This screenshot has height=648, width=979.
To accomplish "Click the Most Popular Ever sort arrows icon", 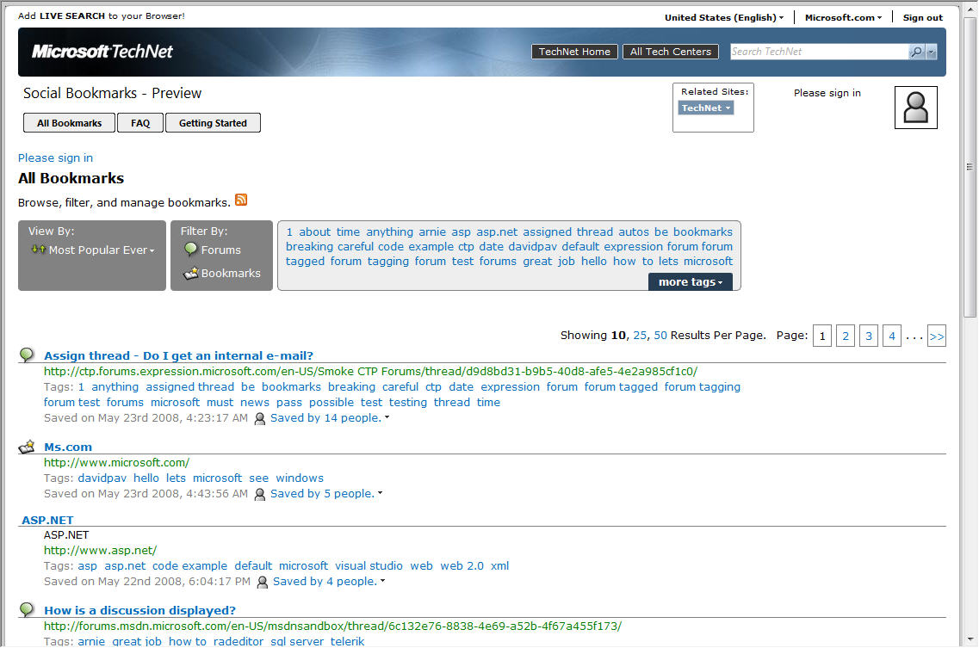I will point(38,250).
